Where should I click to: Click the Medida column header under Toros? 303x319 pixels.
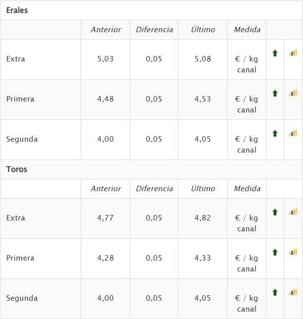click(x=247, y=189)
